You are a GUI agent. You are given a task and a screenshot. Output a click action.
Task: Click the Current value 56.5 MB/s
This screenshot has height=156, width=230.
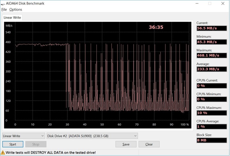click(212, 28)
